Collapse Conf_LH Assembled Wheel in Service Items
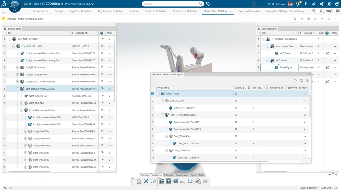 click(22, 110)
